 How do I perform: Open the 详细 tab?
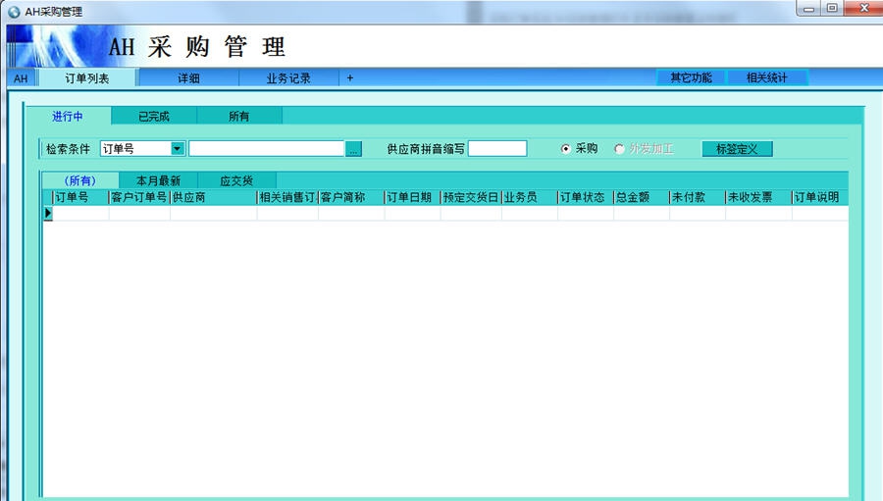click(188, 78)
